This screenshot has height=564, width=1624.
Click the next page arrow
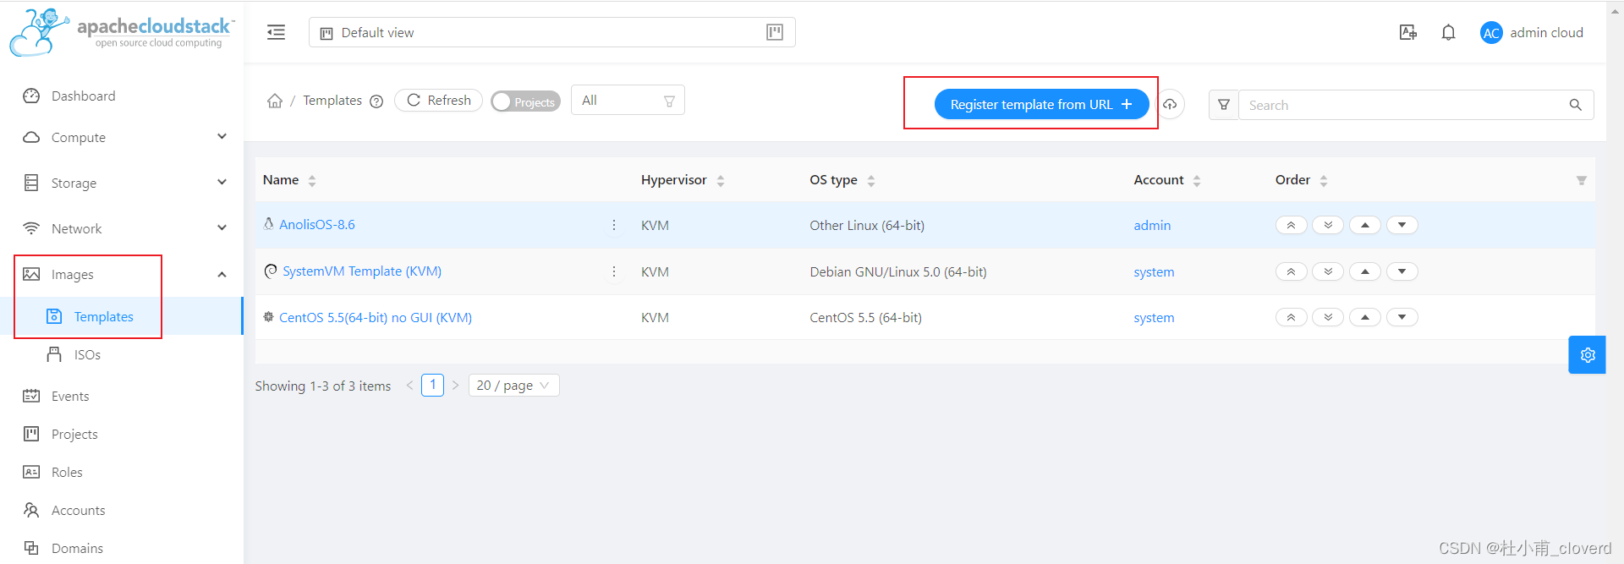(455, 386)
